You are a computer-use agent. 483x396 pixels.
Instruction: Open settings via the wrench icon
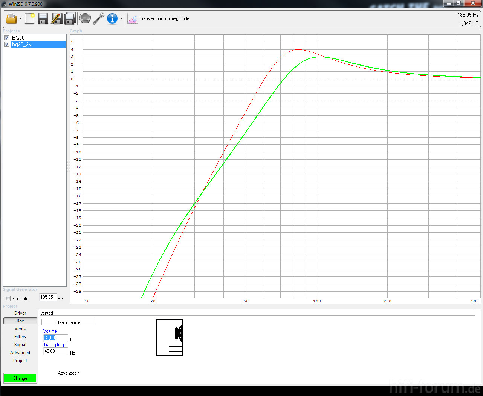(99, 18)
